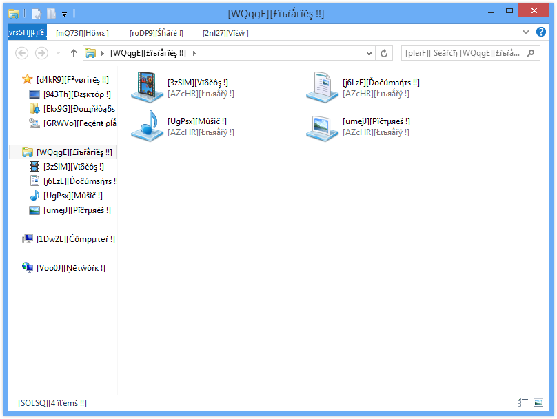Select Documents in the navigation tree

pyautogui.click(x=72, y=181)
